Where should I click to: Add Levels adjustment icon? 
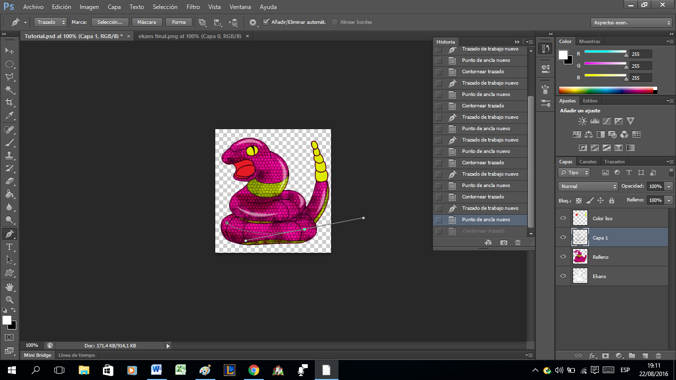(x=595, y=121)
